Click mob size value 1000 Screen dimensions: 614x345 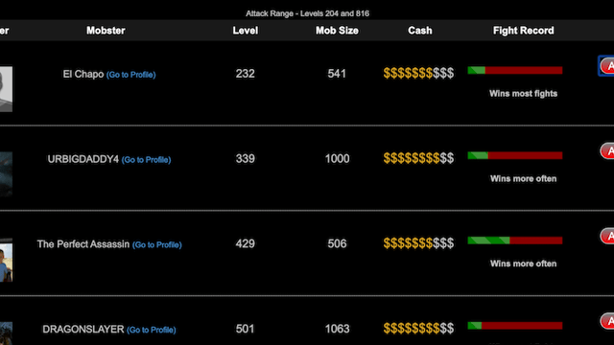337,158
